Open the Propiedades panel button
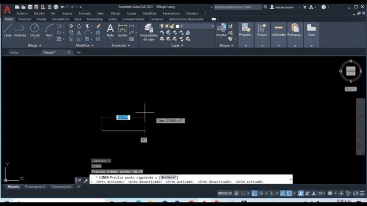The height and width of the screenshot is (206, 367). pos(245,34)
